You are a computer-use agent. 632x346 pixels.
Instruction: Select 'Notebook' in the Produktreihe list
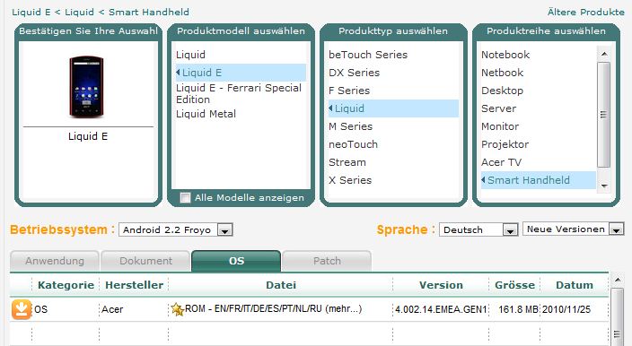505,55
